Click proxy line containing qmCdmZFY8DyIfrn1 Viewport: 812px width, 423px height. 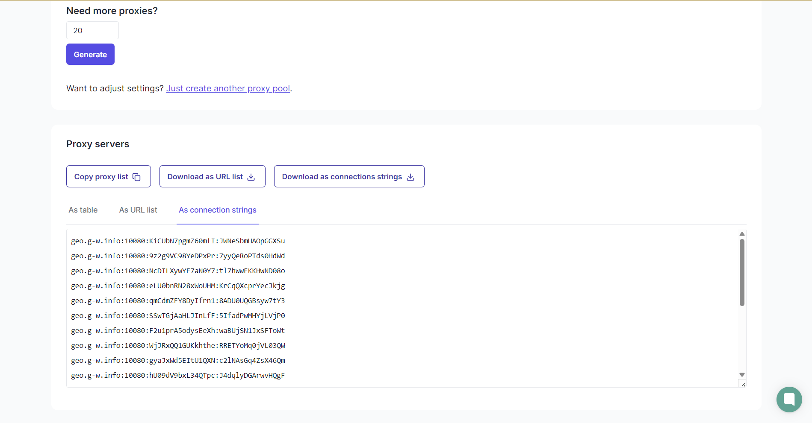178,300
